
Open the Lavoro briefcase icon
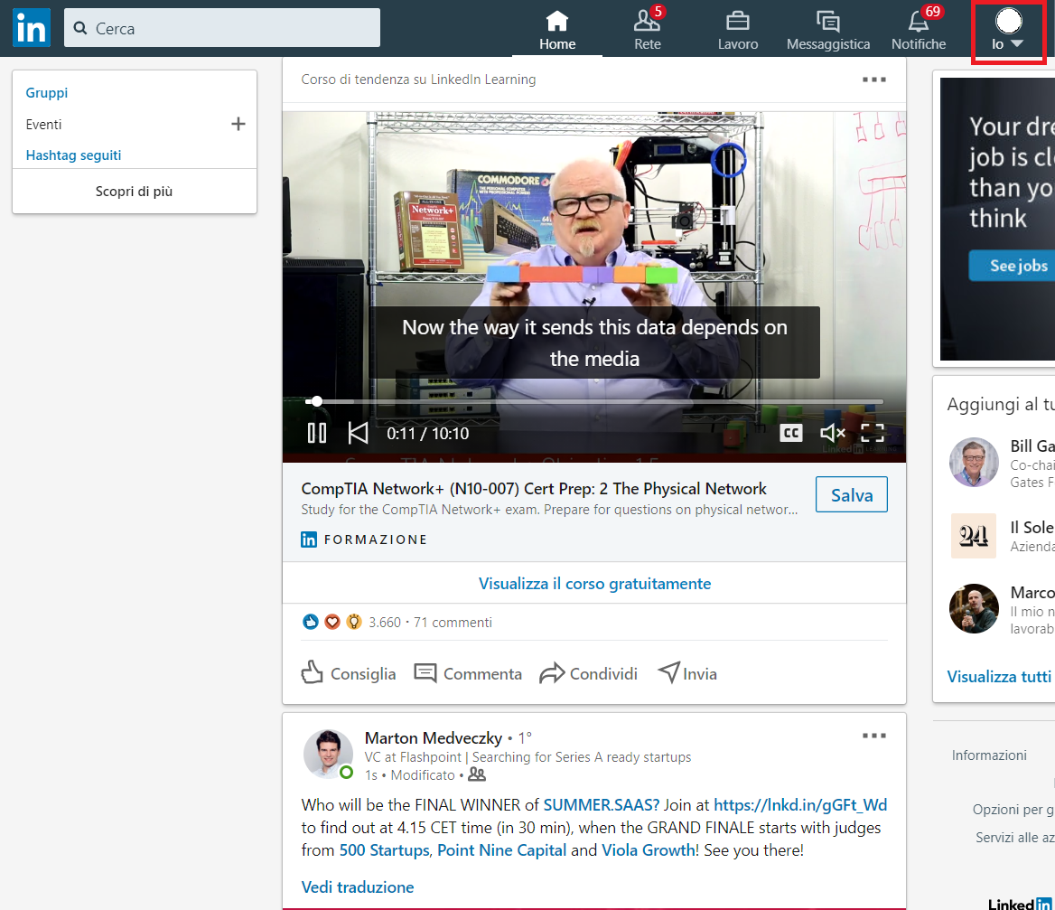[737, 22]
